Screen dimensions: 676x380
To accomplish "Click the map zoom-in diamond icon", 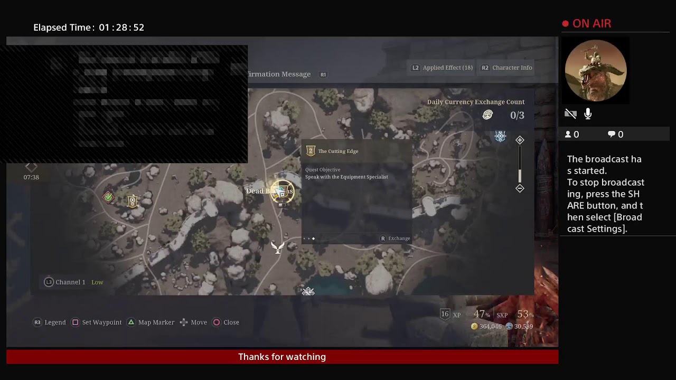I will 520,140.
